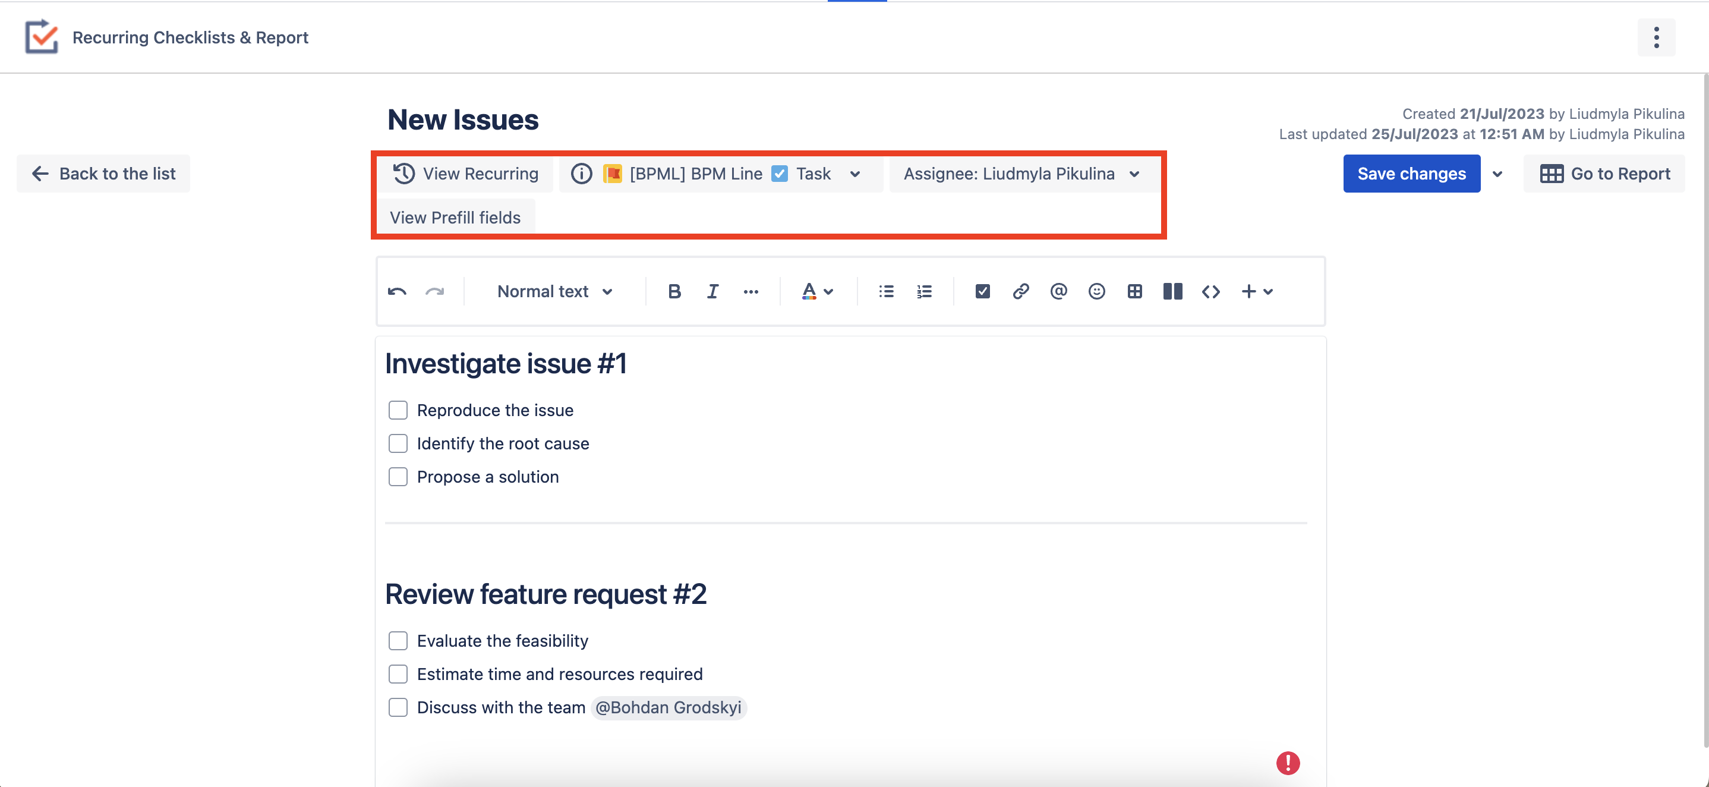Click the Save changes button

coord(1412,173)
